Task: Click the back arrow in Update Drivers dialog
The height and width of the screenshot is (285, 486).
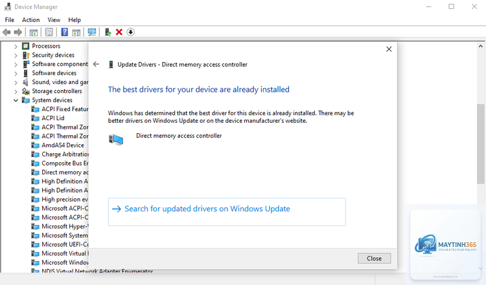Action: click(96, 64)
